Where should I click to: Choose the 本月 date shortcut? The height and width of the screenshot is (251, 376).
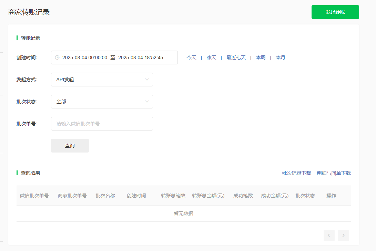(x=280, y=57)
